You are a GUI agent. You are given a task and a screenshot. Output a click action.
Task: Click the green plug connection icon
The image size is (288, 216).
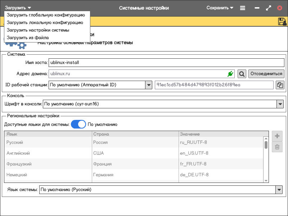click(x=230, y=74)
